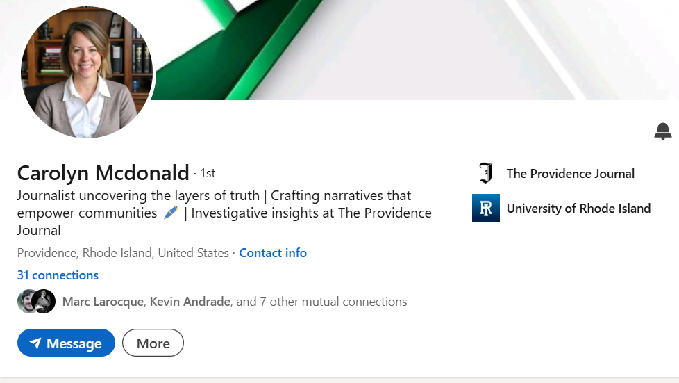The image size is (679, 383).
Task: Open the Contact info link
Action: [273, 253]
